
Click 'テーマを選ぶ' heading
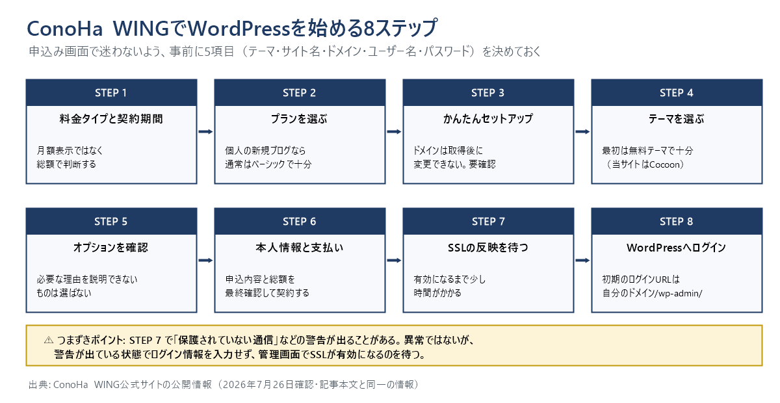pyautogui.click(x=677, y=119)
